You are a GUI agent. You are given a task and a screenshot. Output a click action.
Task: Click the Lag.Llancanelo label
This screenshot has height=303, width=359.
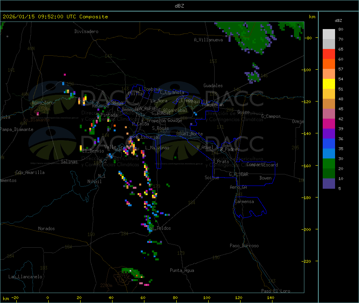coord(25,277)
